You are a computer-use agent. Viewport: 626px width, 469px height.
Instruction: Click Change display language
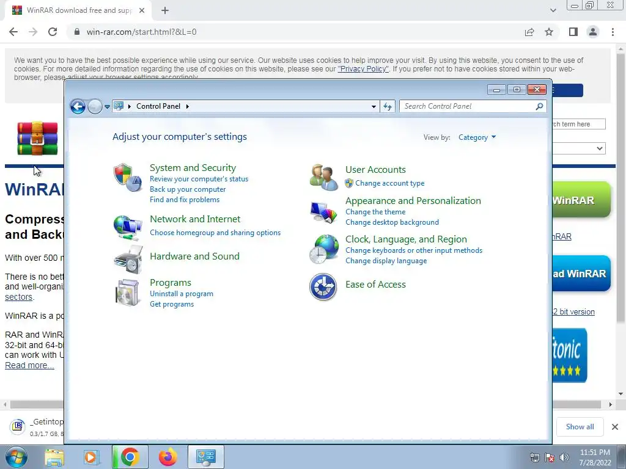click(386, 260)
